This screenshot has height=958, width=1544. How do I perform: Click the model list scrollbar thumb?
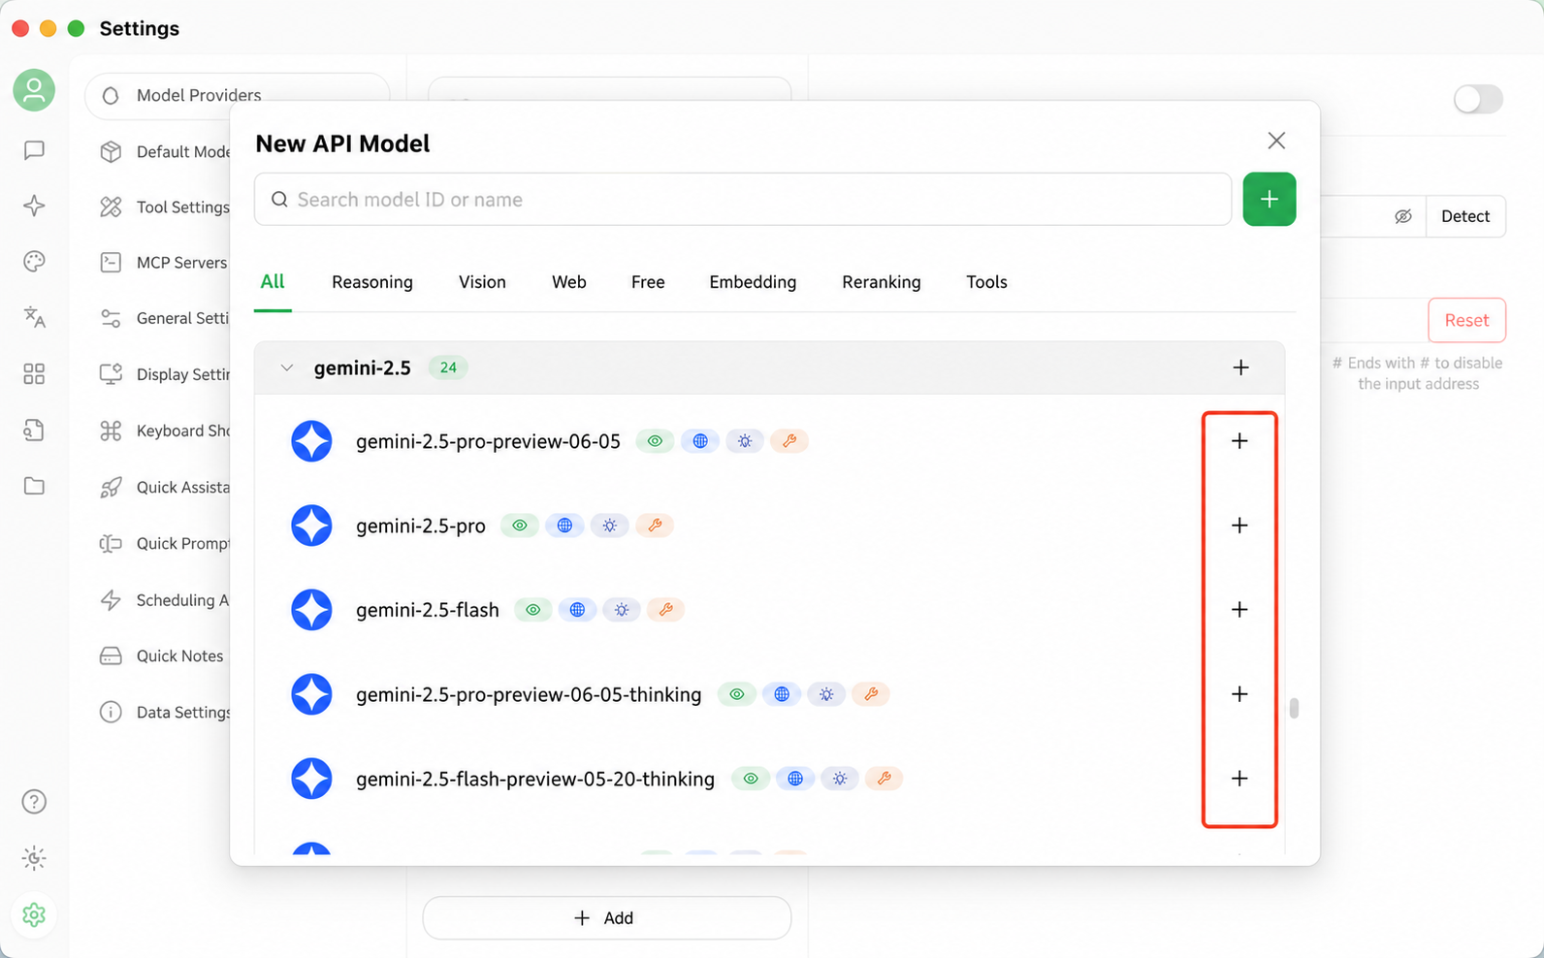(x=1294, y=709)
